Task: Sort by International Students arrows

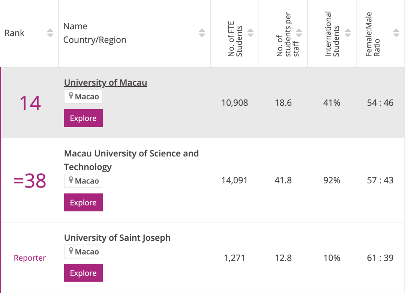Action: tap(348, 33)
